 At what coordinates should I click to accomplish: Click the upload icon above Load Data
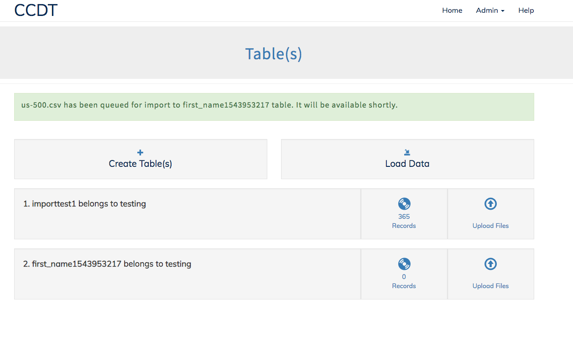pyautogui.click(x=407, y=153)
